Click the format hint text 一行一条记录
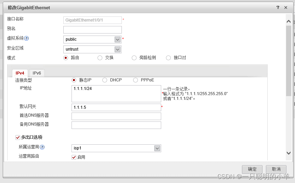The width and height of the screenshot is (295, 183). tap(176, 89)
